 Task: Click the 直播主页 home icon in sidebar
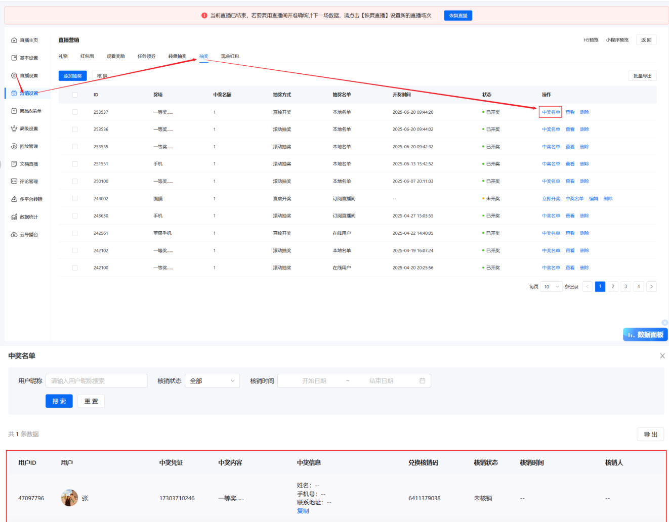pyautogui.click(x=14, y=40)
